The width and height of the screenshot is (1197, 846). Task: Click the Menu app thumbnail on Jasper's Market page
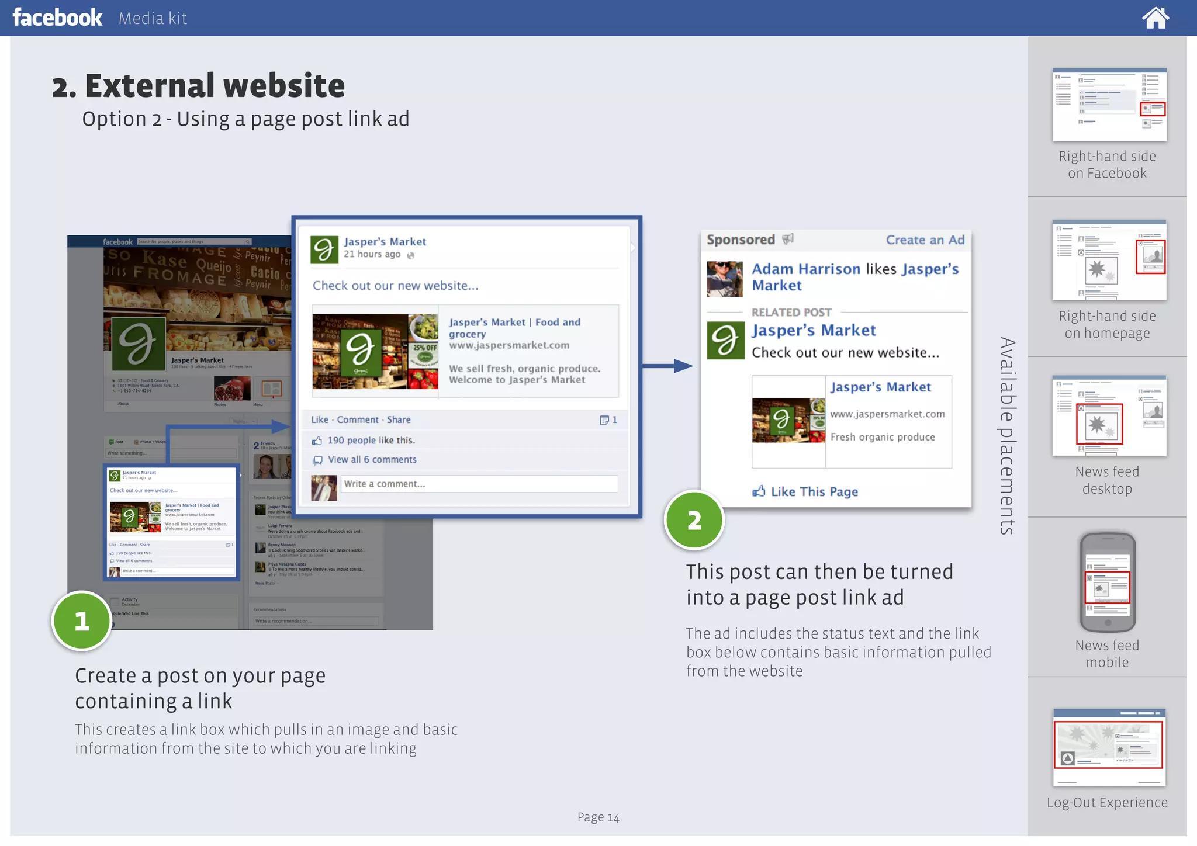tap(272, 389)
